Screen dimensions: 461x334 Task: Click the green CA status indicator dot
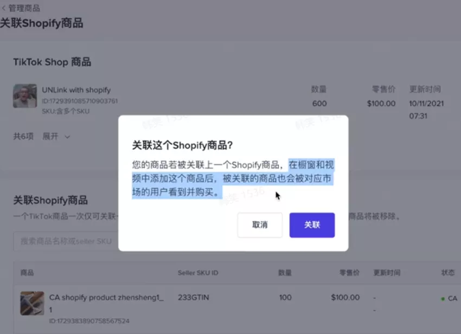click(441, 298)
